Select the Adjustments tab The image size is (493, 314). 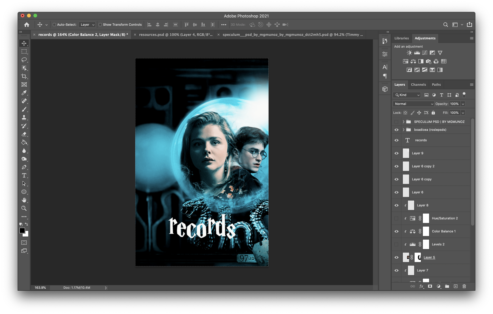point(425,38)
